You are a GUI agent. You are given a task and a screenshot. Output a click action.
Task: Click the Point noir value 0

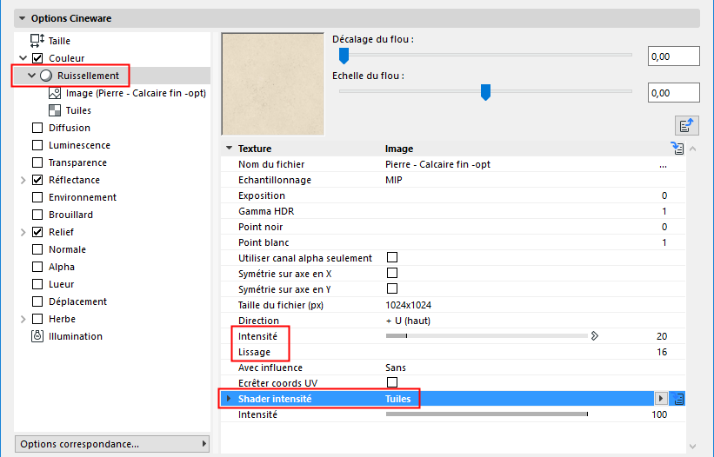tap(664, 227)
